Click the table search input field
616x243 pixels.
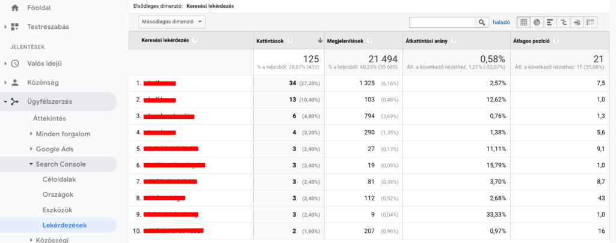click(x=442, y=22)
